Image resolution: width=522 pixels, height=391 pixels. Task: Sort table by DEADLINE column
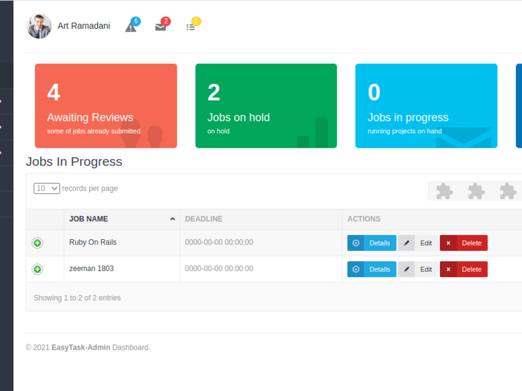pyautogui.click(x=261, y=219)
